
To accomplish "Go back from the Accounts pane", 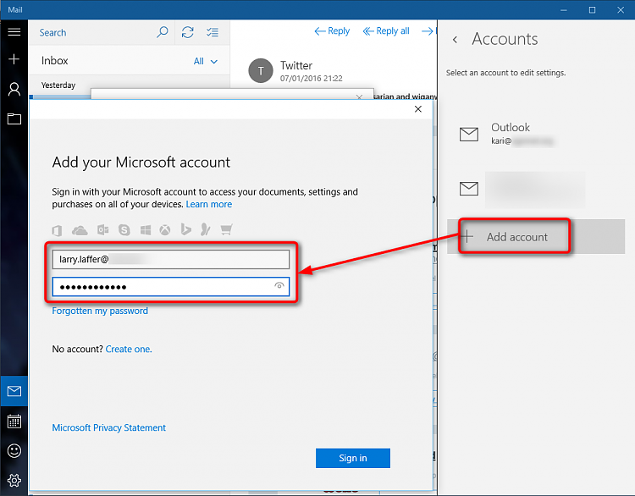I will coord(456,39).
